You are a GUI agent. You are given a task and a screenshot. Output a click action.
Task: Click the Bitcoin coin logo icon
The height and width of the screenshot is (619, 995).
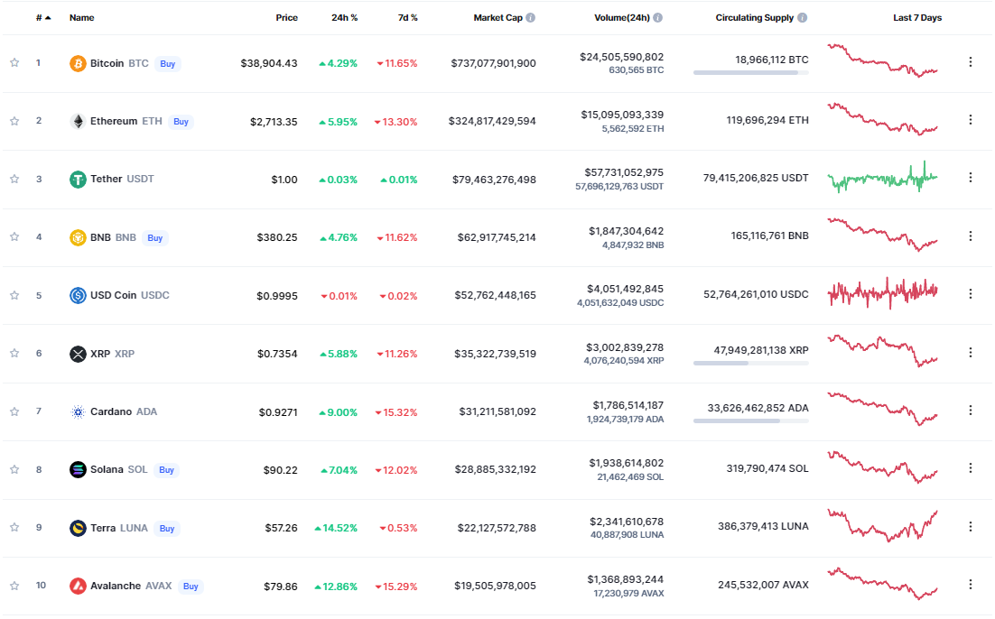[x=78, y=63]
